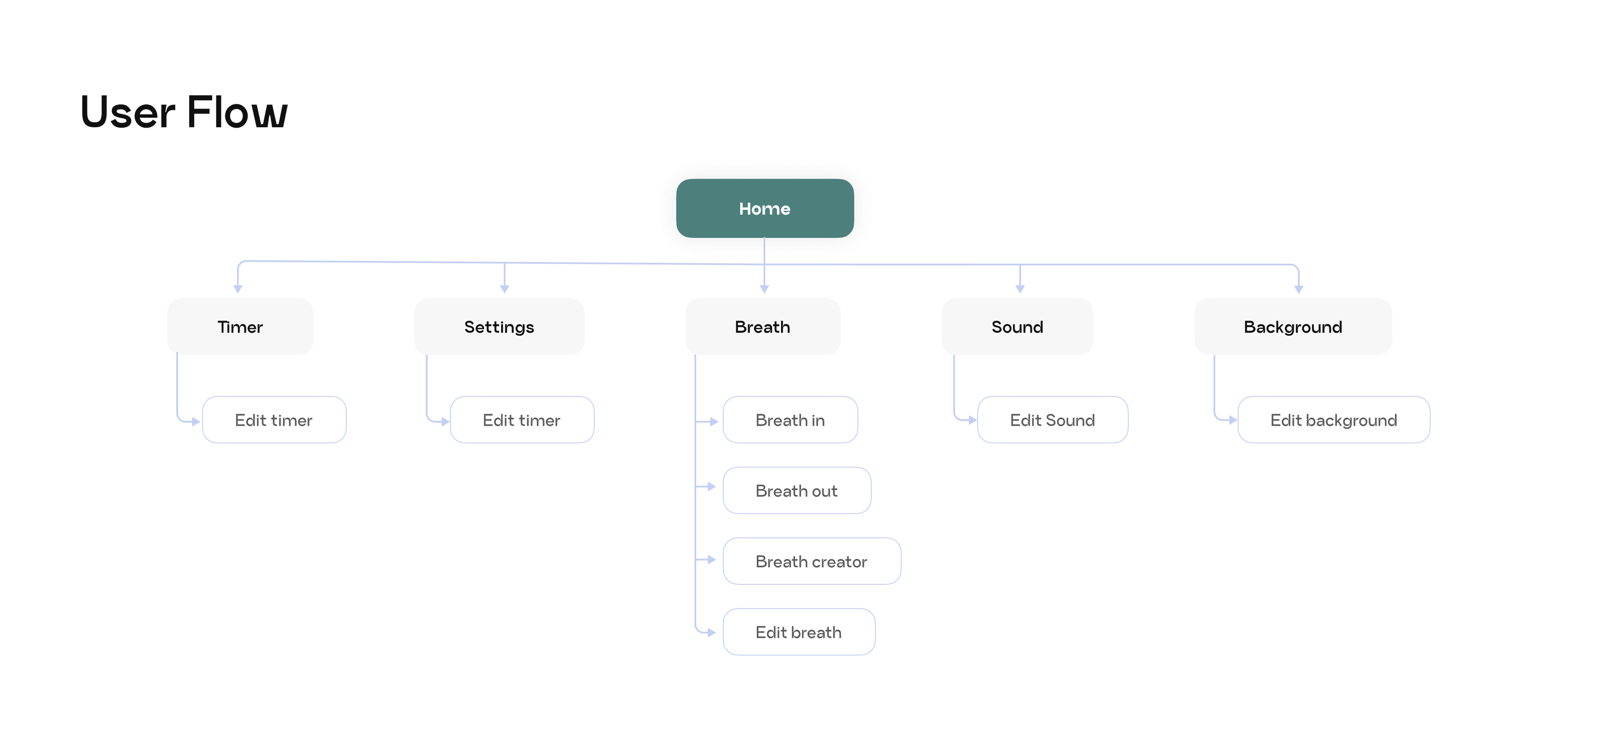Select the Timer box
1597x752 pixels.
[x=240, y=327]
